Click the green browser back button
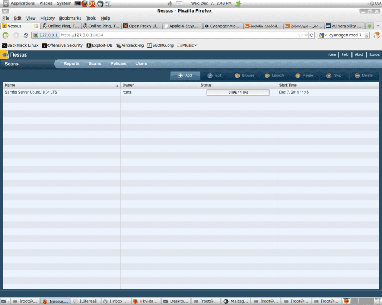This screenshot has width=382, height=305. (x=5, y=35)
